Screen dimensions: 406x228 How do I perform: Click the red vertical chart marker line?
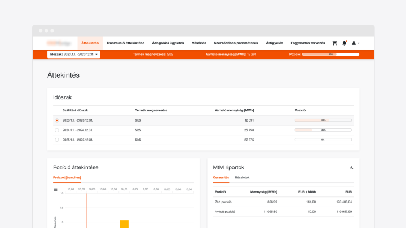[87, 211]
